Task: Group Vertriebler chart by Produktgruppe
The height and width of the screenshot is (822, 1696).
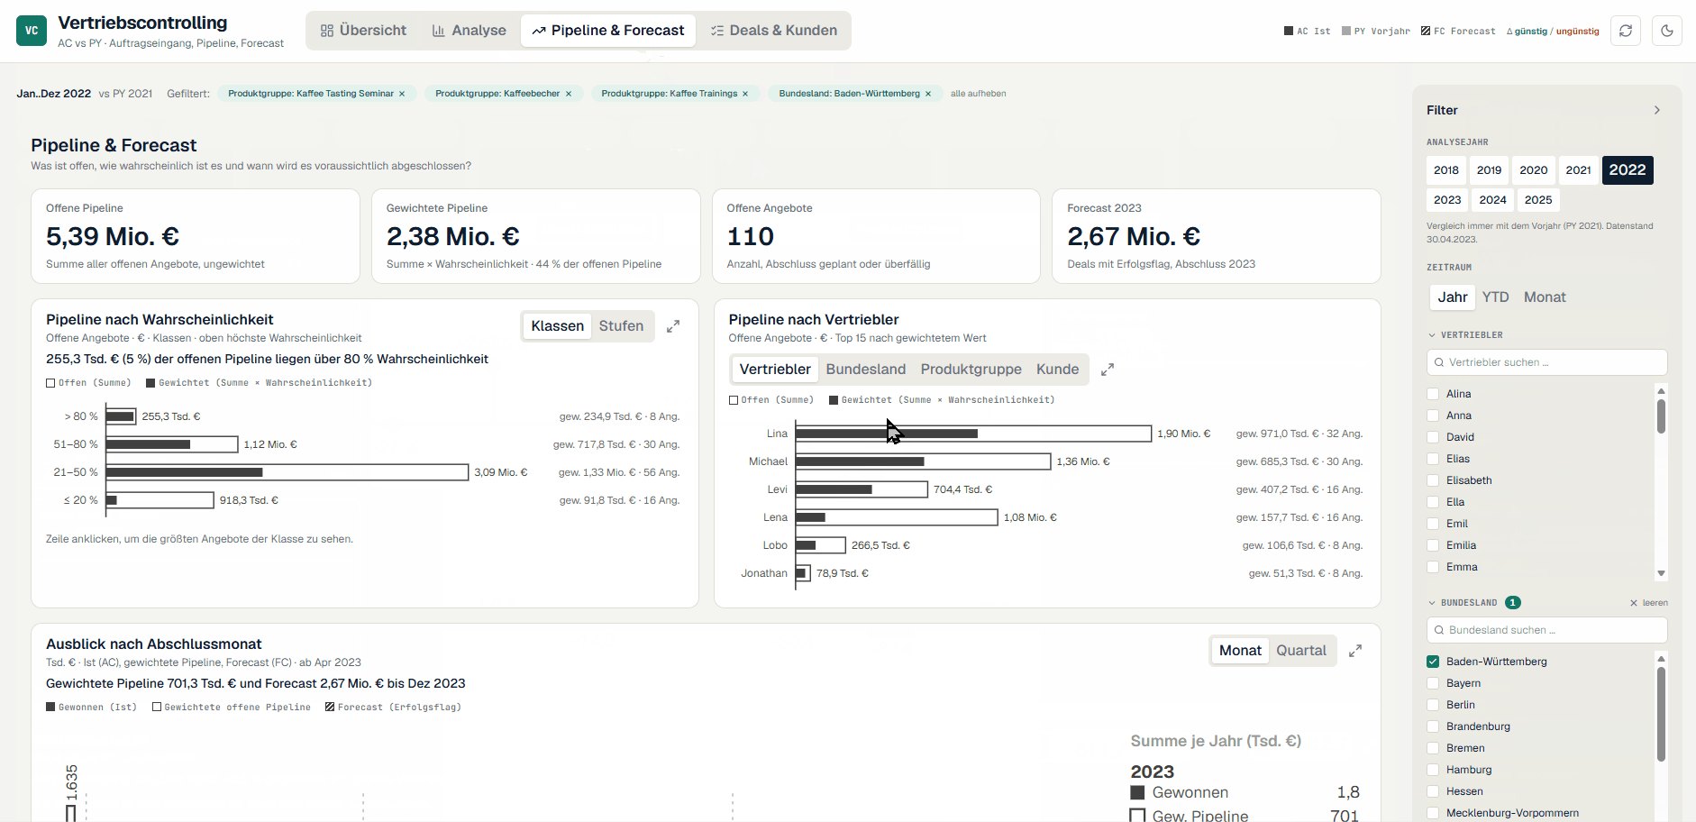Action: tap(971, 370)
